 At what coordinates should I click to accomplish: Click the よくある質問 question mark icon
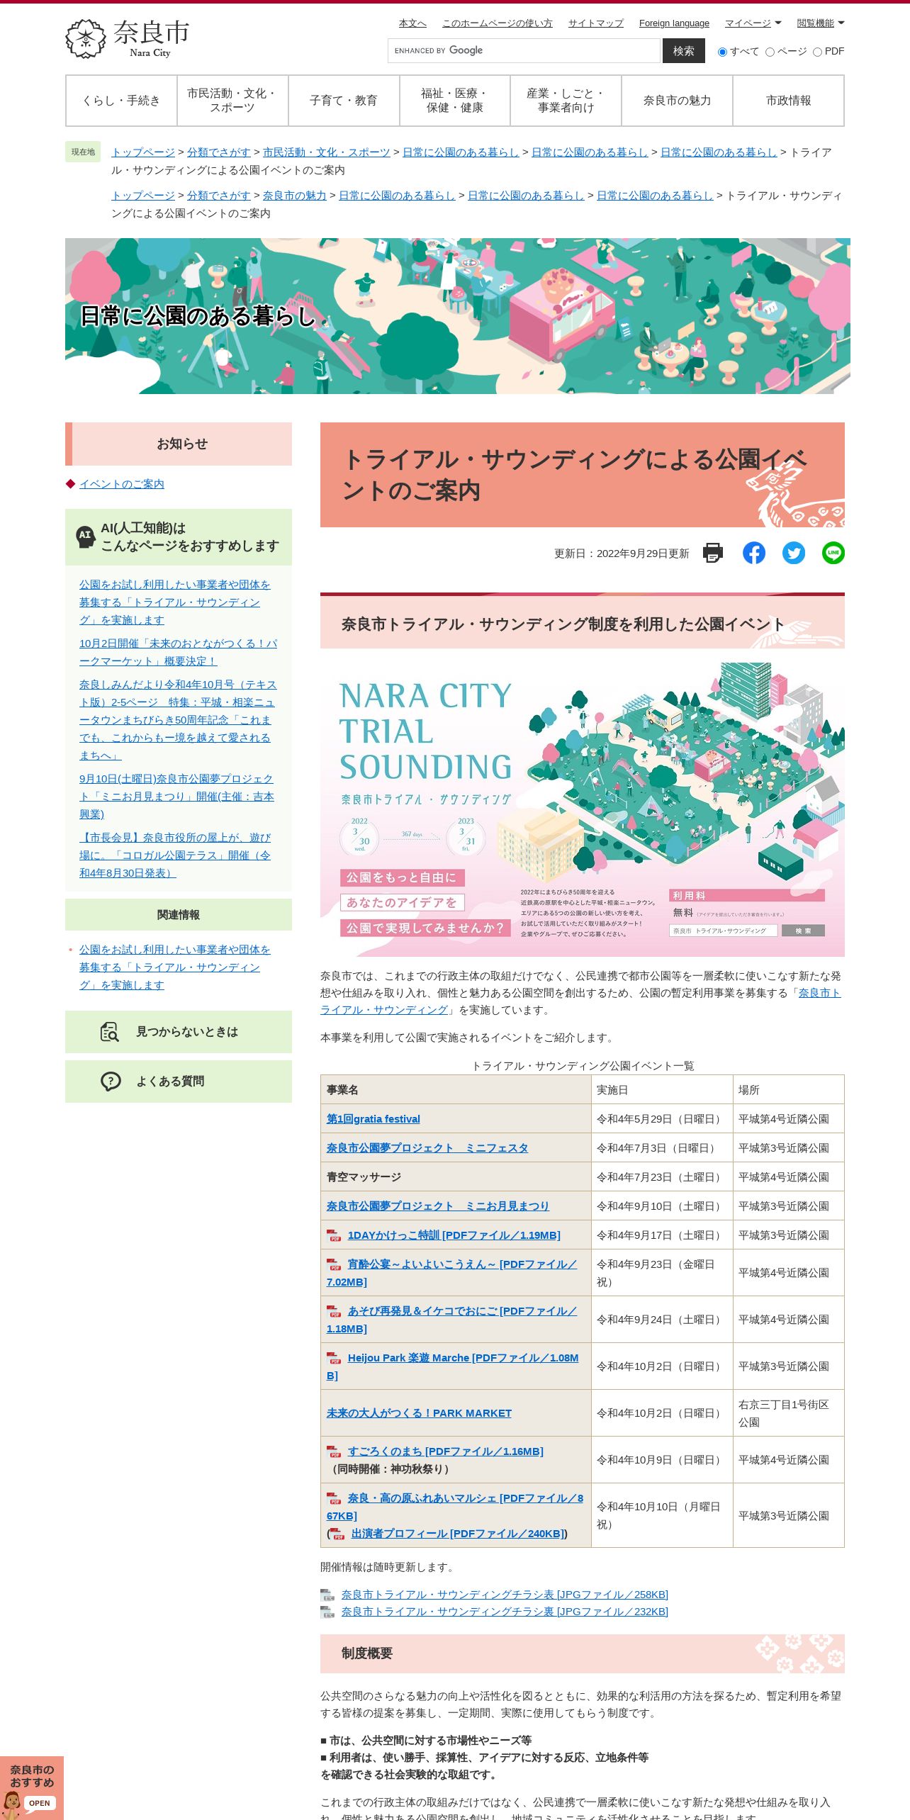tap(111, 1082)
